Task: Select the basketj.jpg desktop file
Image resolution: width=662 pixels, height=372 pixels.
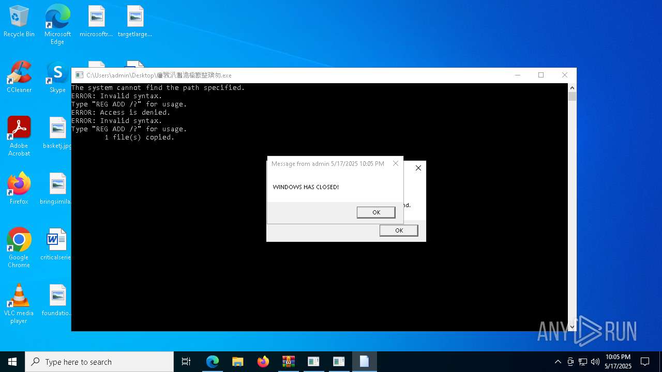Action: tap(57, 133)
